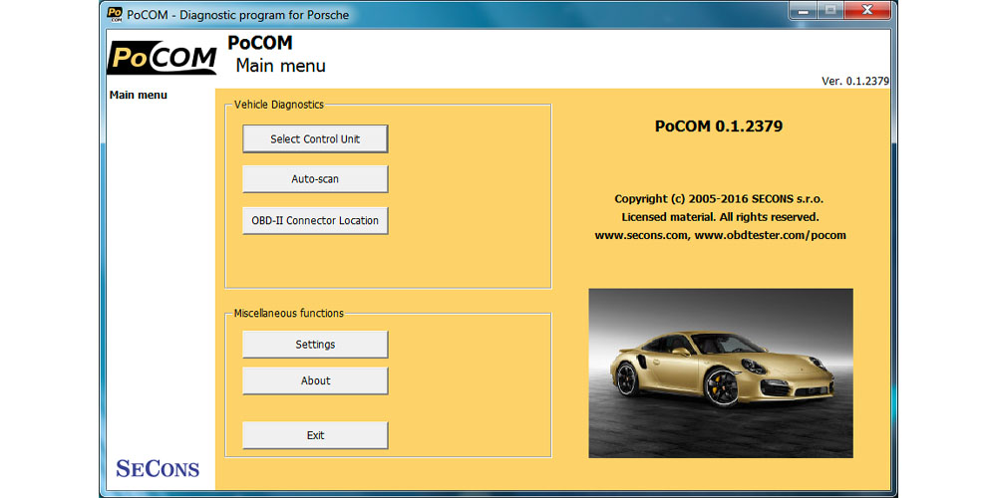This screenshot has height=498, width=997.
Task: Click the Vehicle Diagnostics group label
Action: pyautogui.click(x=279, y=105)
